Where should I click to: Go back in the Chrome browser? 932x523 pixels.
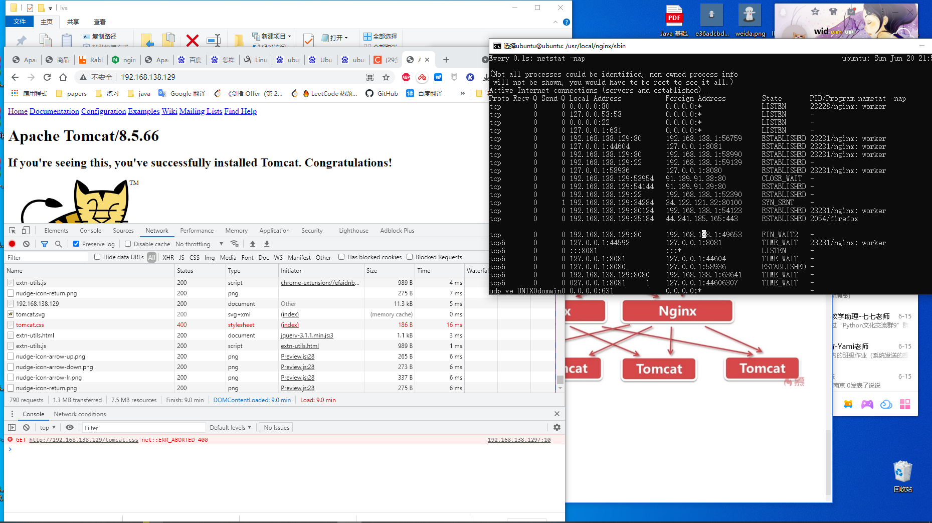[x=15, y=77]
